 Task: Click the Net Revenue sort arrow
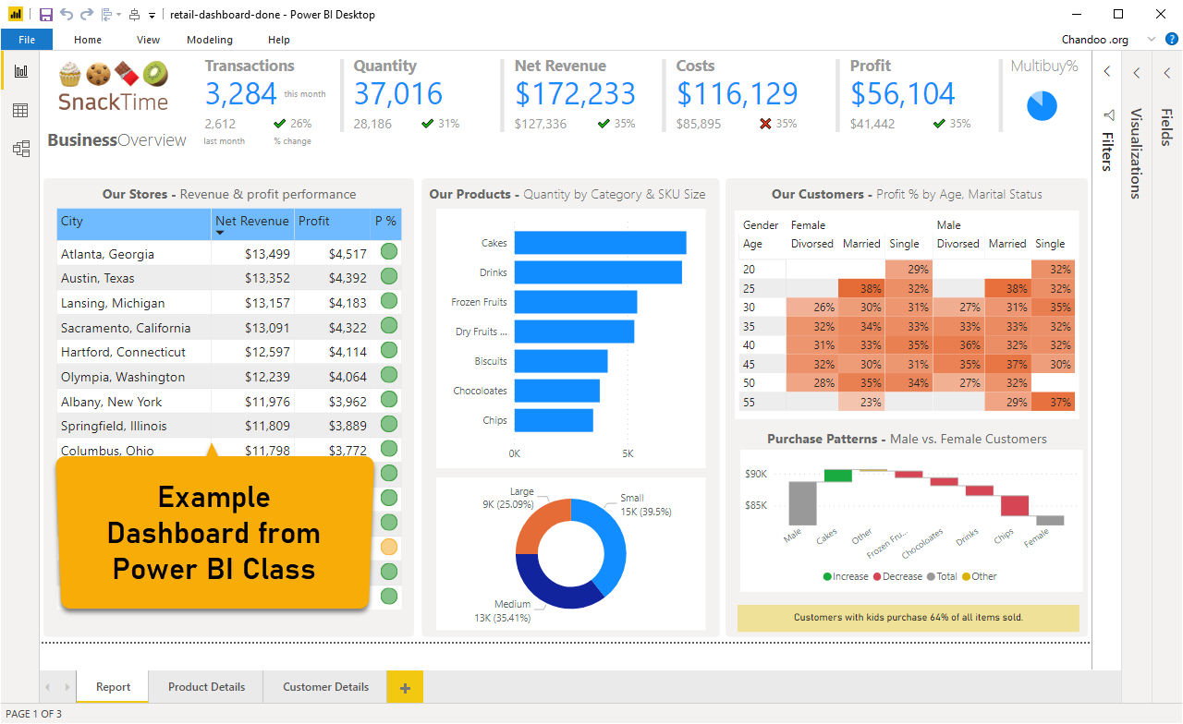tap(220, 233)
